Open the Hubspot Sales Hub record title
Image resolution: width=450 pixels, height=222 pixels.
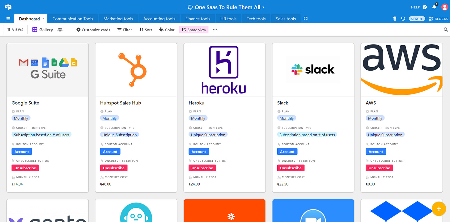click(x=121, y=103)
